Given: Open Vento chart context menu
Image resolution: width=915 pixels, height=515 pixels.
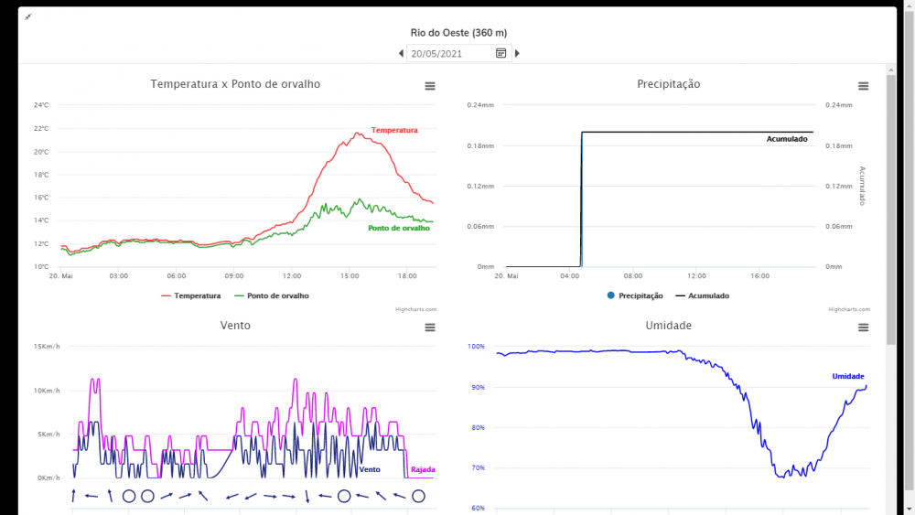Looking at the screenshot, I should pos(430,327).
